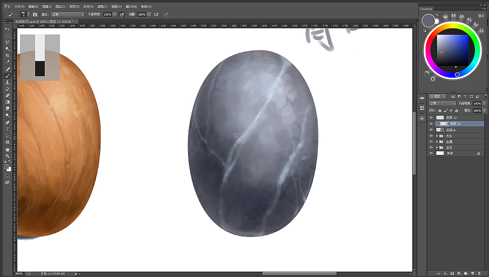Hide layer 图层 22

tap(431, 124)
